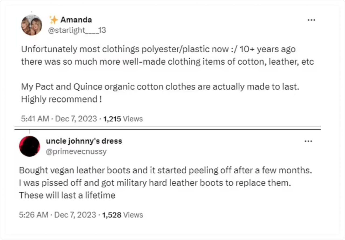Open more options on uncle johnny's dress tweet

[x=308, y=141]
